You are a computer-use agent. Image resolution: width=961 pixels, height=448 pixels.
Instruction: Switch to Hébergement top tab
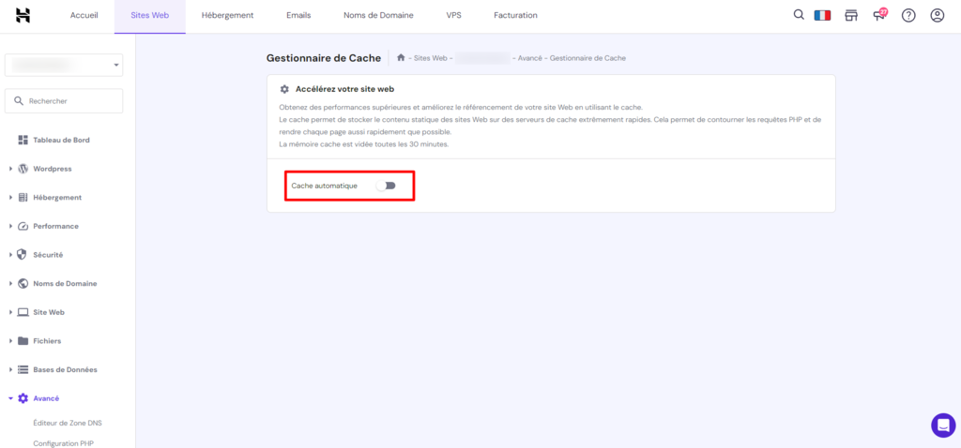coord(227,15)
